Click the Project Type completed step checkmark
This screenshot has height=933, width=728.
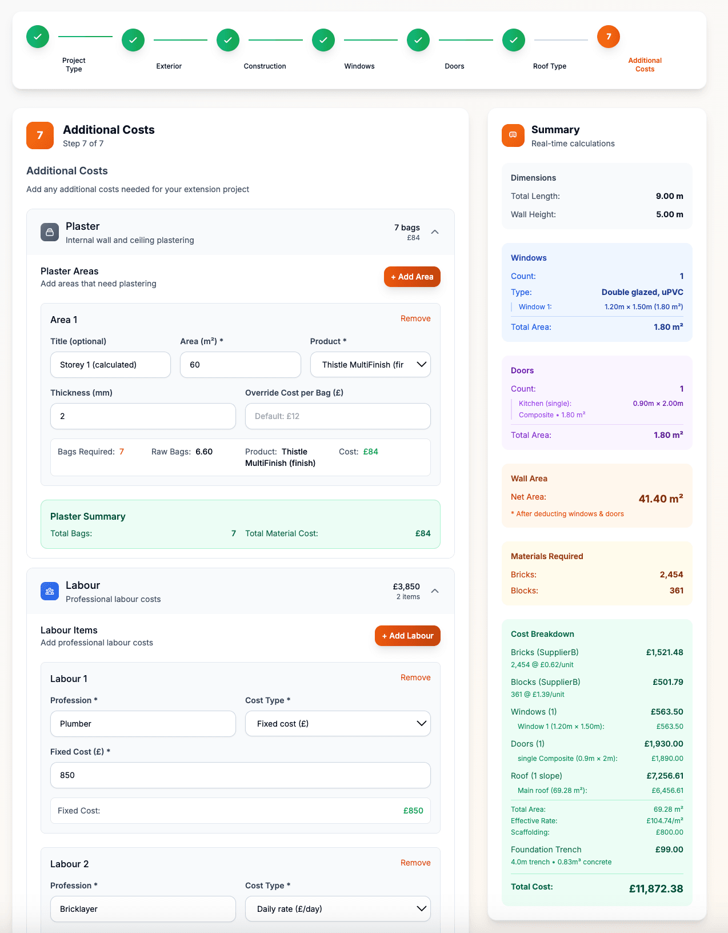38,37
